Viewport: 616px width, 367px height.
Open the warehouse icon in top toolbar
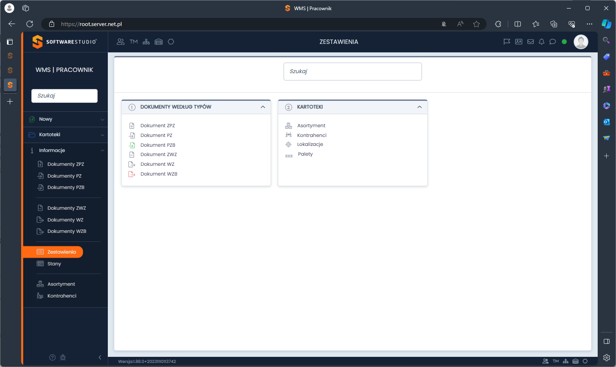(x=159, y=42)
